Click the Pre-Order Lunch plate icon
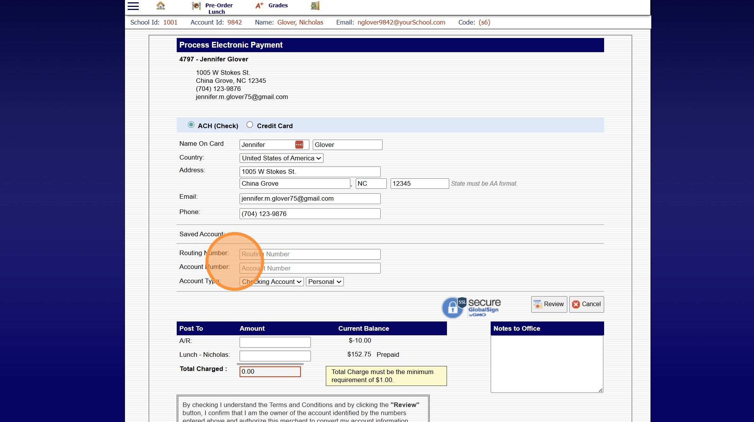The image size is (754, 422). [x=196, y=6]
